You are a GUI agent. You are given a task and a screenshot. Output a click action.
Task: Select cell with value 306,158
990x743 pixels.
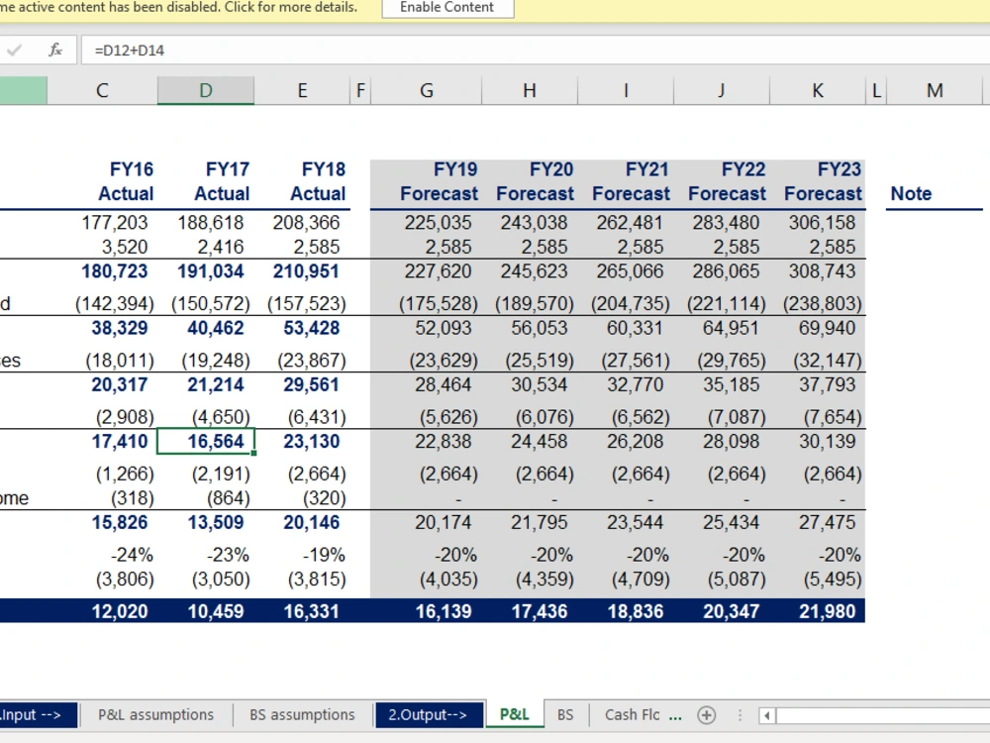pyautogui.click(x=822, y=222)
